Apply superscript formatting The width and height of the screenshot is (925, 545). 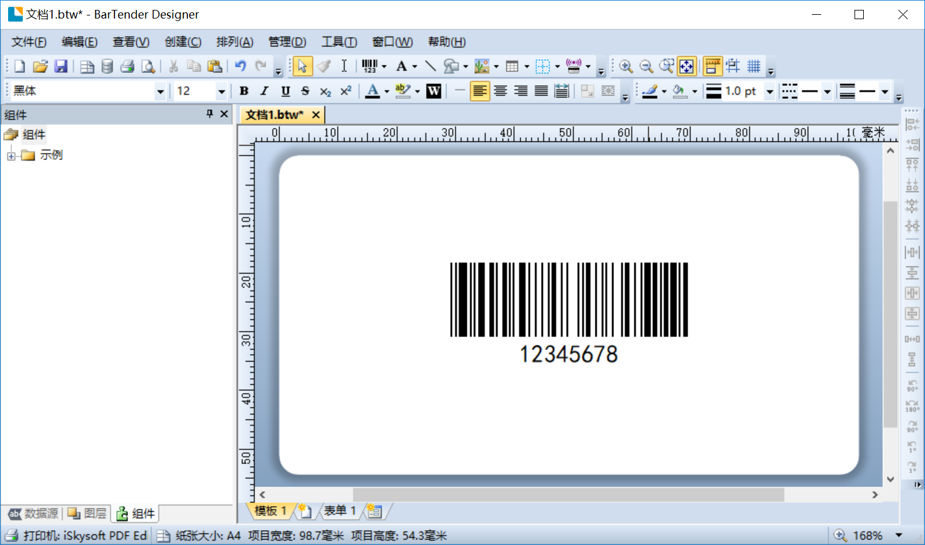click(x=346, y=91)
